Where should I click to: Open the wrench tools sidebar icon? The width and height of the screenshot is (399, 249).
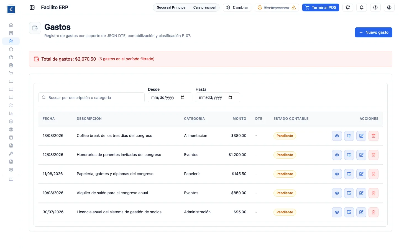coord(11,154)
